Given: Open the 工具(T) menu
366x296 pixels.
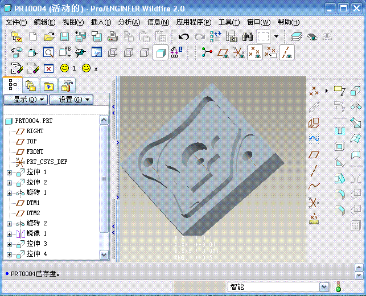Looking at the screenshot, I should 229,22.
